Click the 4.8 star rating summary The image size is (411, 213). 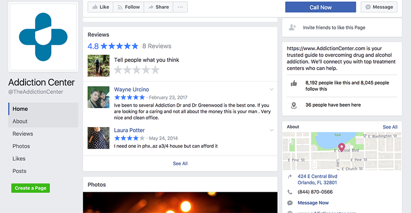113,46
